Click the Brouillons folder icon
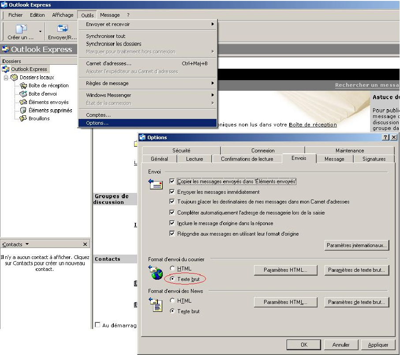 [23, 118]
